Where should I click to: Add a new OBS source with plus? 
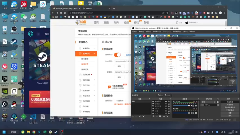point(153,116)
